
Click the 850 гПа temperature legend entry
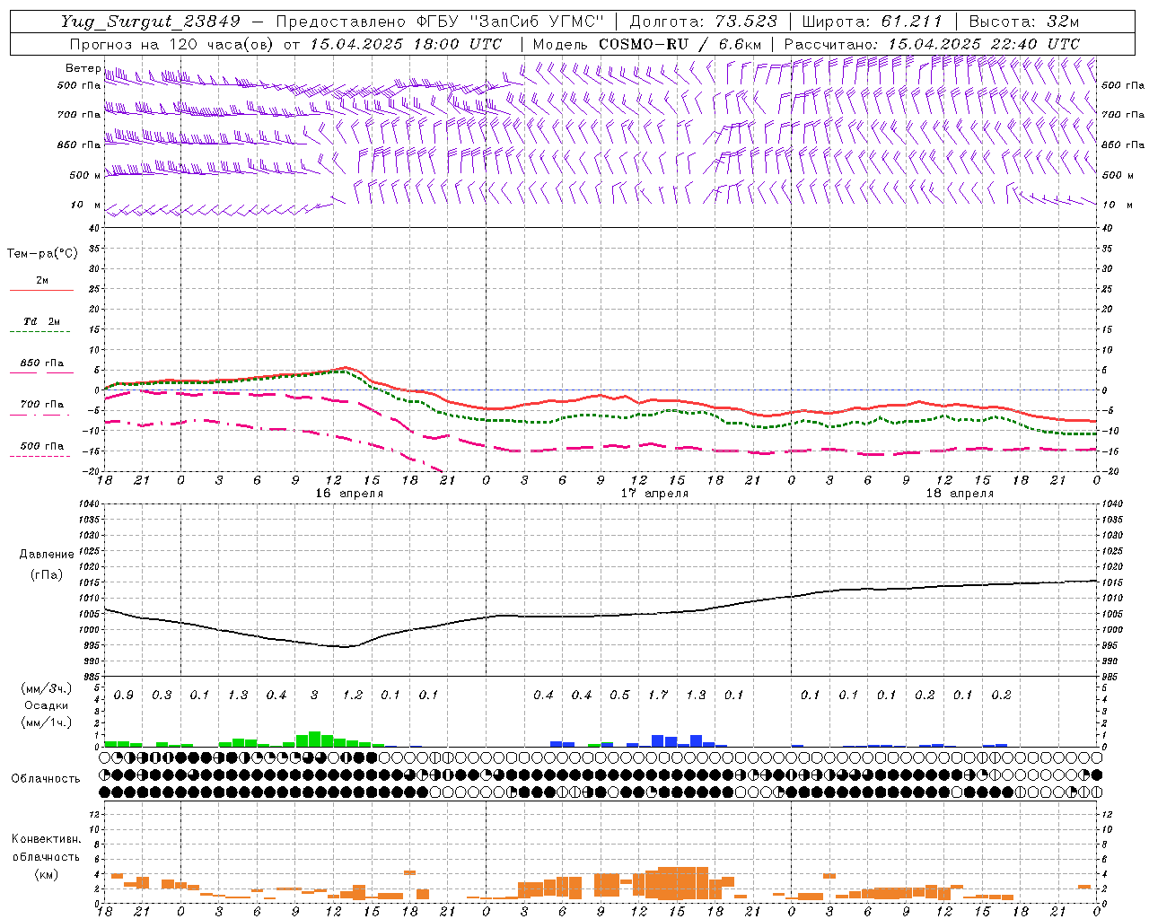click(x=42, y=363)
